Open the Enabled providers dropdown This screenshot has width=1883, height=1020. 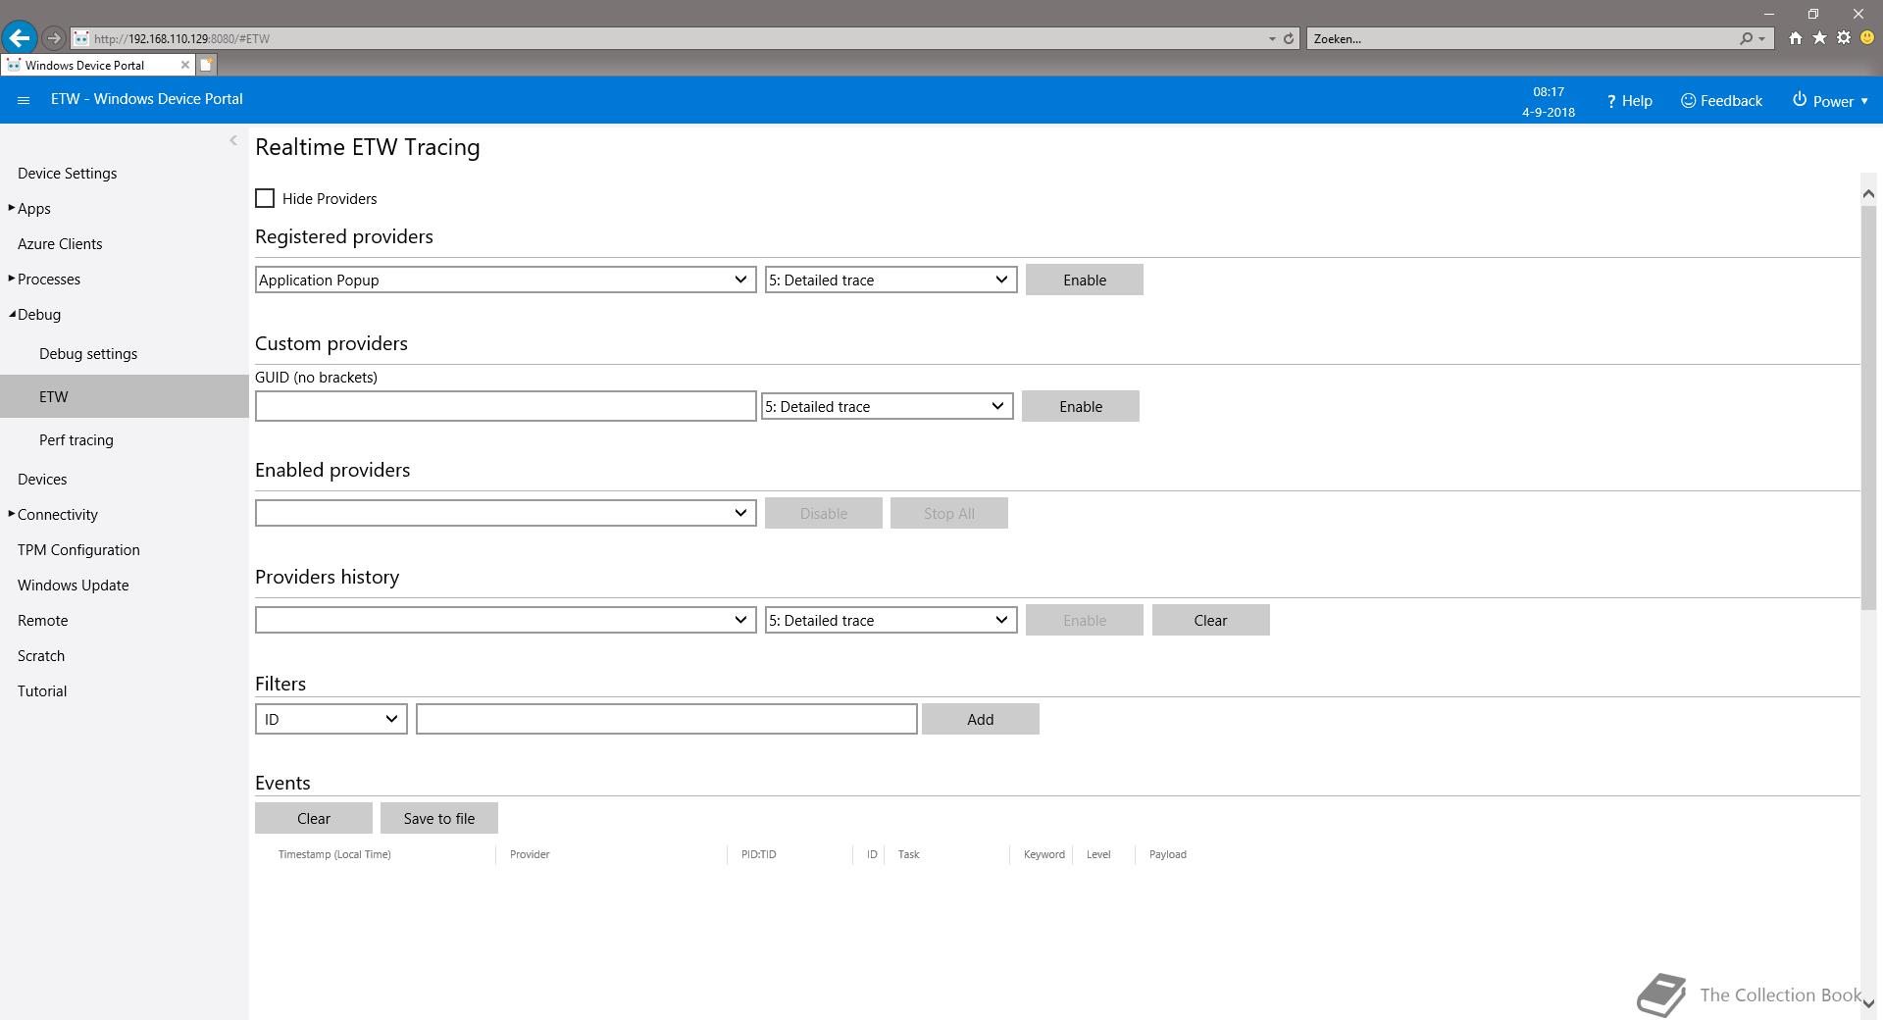coord(505,513)
